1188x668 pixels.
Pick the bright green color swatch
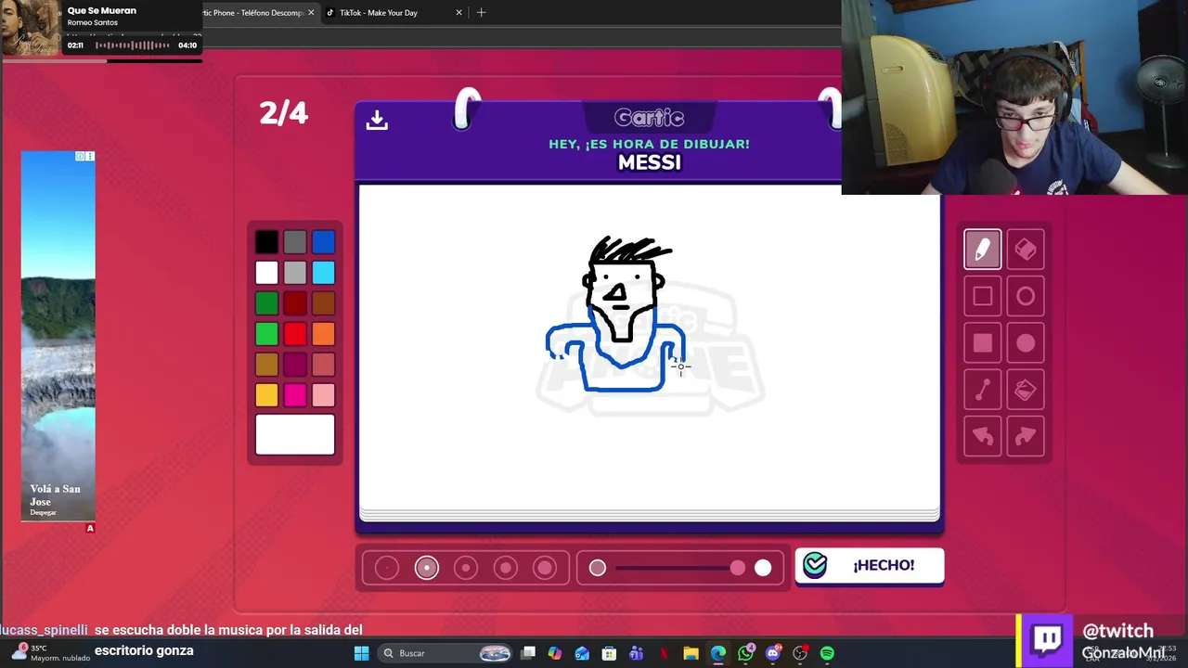266,334
